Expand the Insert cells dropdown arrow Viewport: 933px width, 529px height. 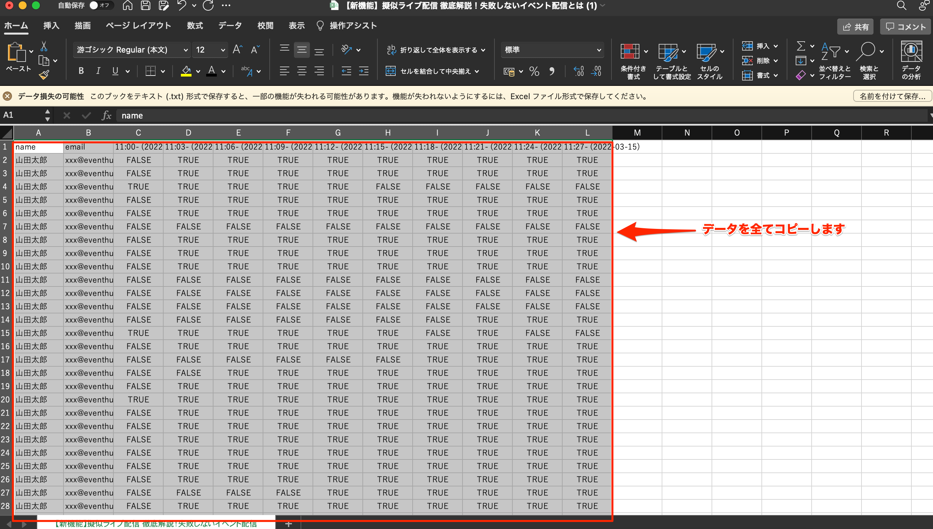tap(776, 46)
